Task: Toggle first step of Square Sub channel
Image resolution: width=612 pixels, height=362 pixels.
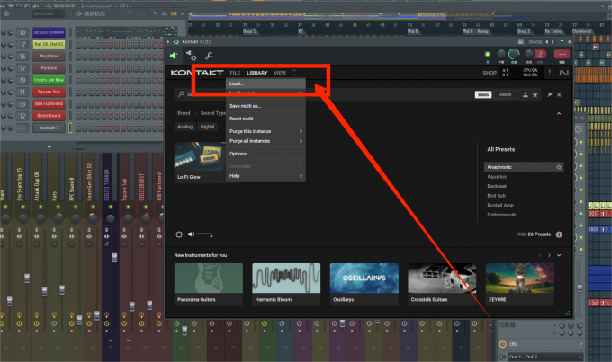Action: [x=78, y=93]
